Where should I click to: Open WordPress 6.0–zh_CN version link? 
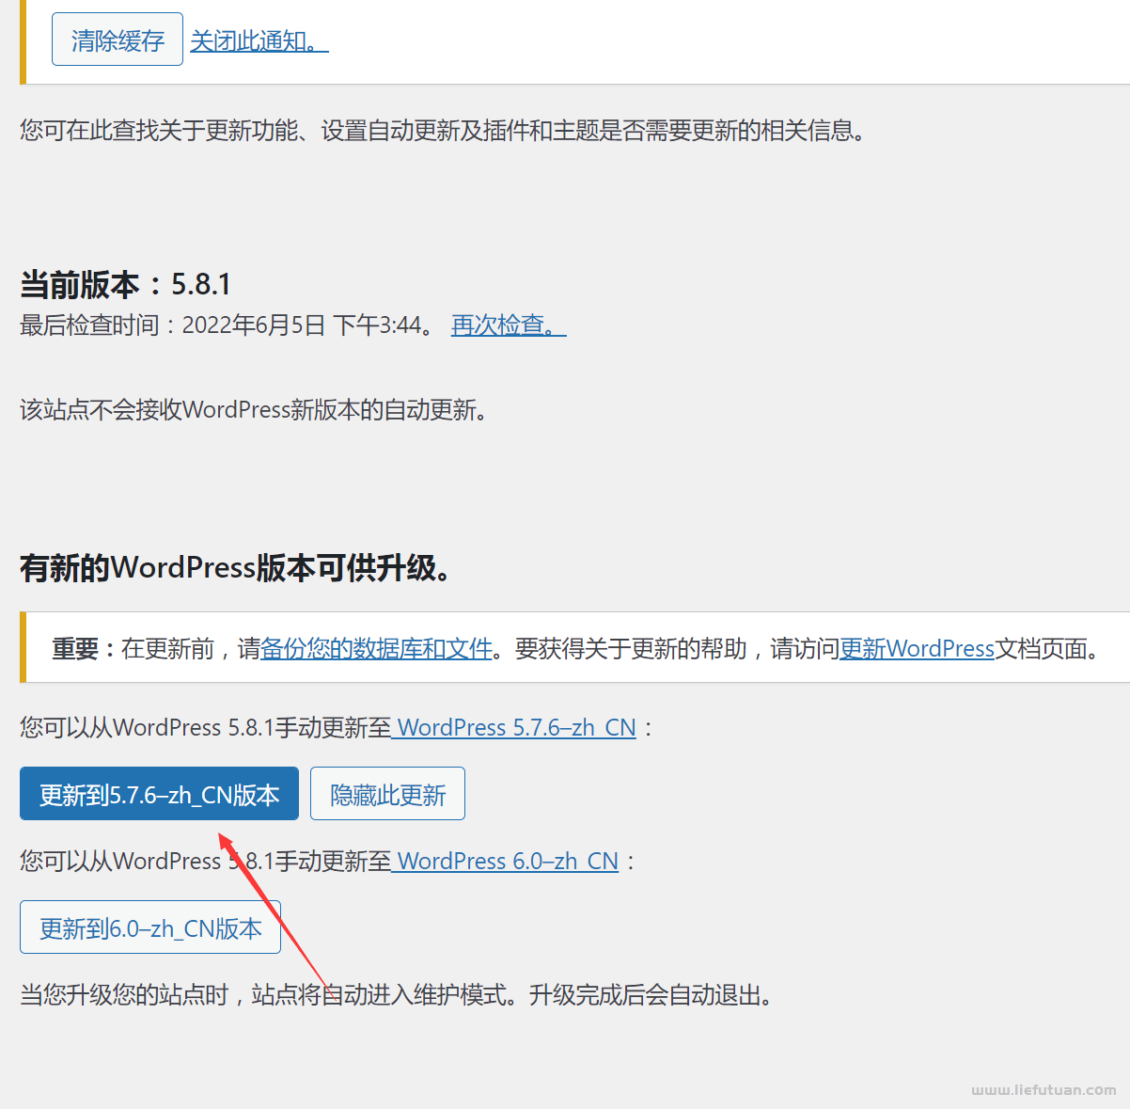click(x=506, y=862)
